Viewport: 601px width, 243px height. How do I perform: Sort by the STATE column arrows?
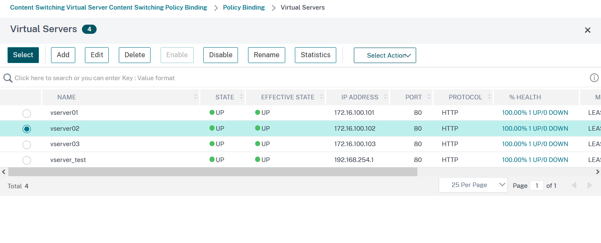(x=241, y=97)
